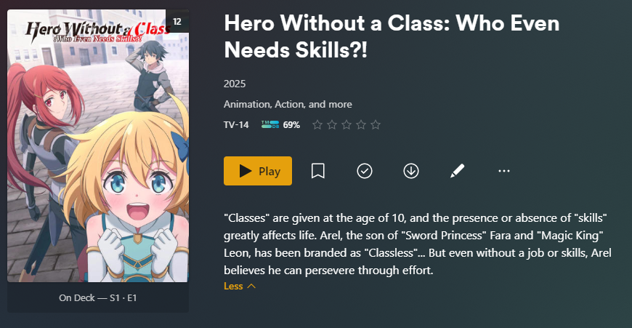Click the Animation genre link
The width and height of the screenshot is (632, 328).
pos(247,104)
